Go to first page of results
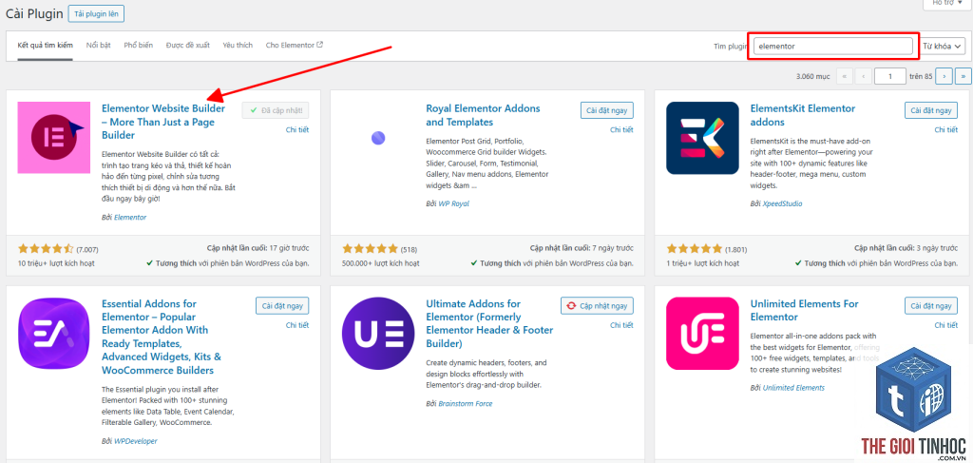The height and width of the screenshot is (463, 973). [844, 76]
